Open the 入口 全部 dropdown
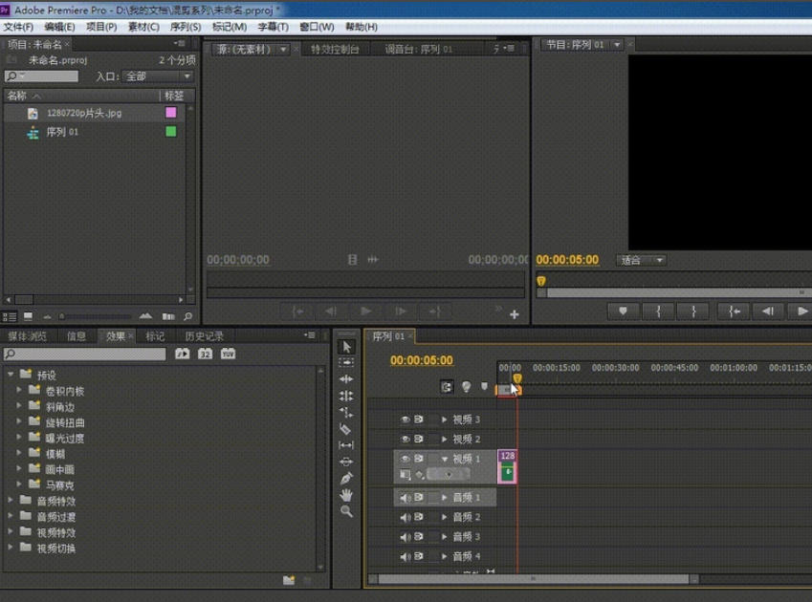Screen dimensions: 812x602 tap(158, 76)
